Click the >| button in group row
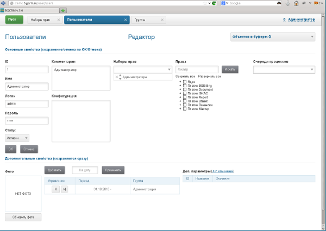The image size is (326, 231). (64, 189)
